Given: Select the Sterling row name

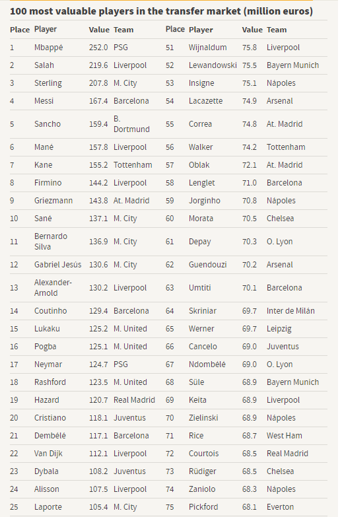Looking at the screenshot, I should (48, 83).
